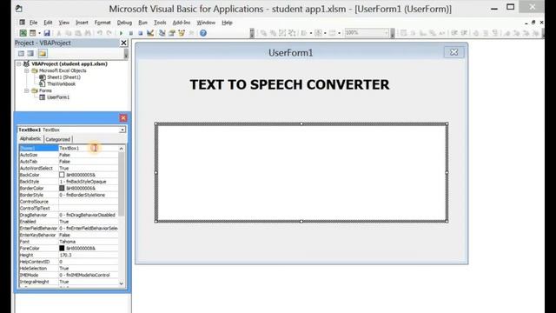Viewport: 556px width, 313px height.
Task: Open the Window menu
Action: (206, 23)
